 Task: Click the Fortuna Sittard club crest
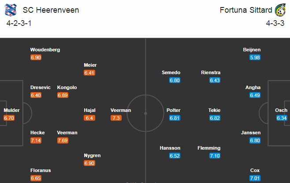(279, 10)
